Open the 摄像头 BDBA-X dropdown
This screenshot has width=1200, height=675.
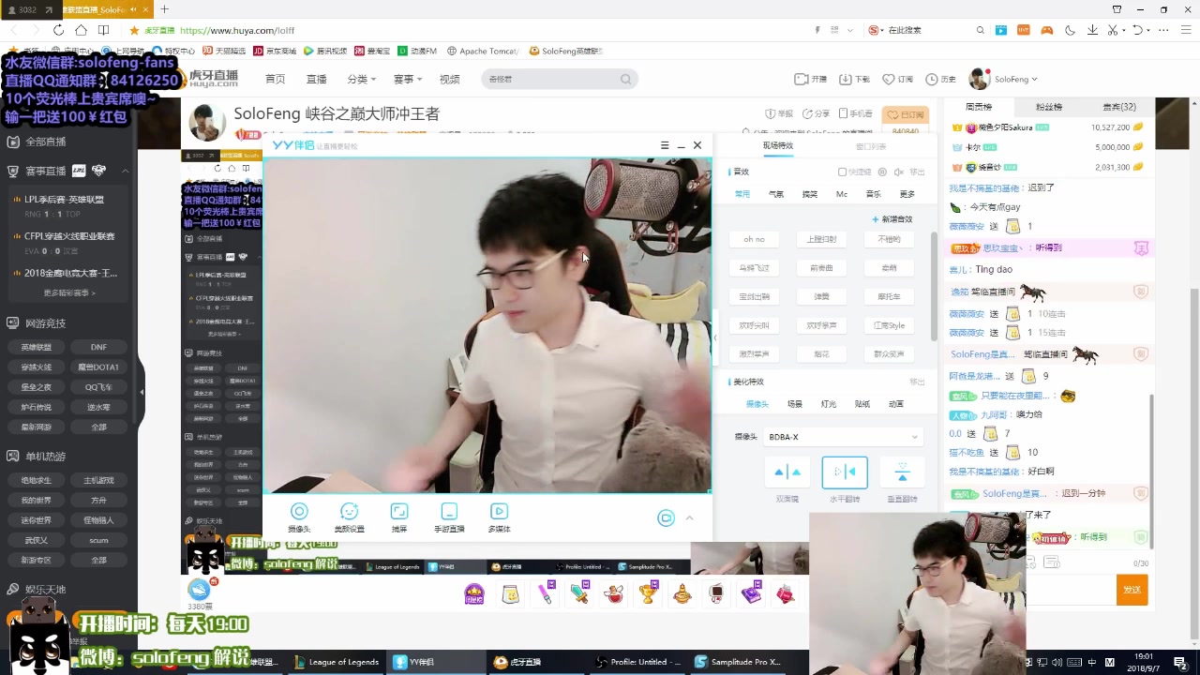tap(843, 437)
